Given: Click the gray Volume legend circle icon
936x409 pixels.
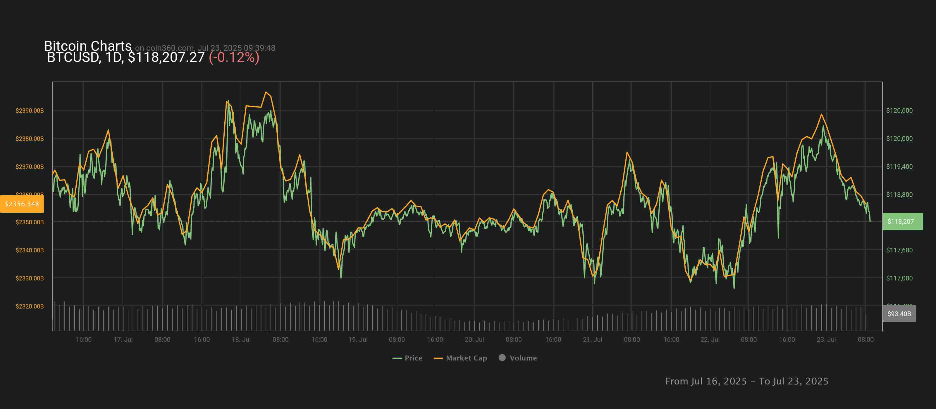Looking at the screenshot, I should [x=502, y=358].
